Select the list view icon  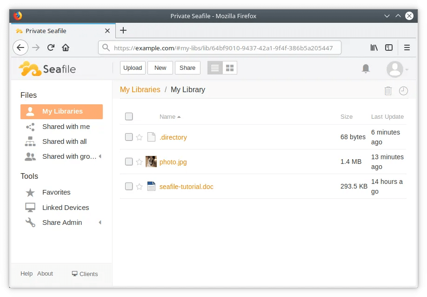click(x=215, y=68)
